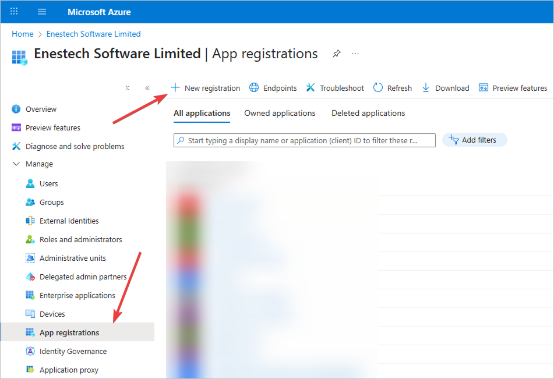Click the Users person icon
This screenshot has width=554, height=379.
pos(30,183)
